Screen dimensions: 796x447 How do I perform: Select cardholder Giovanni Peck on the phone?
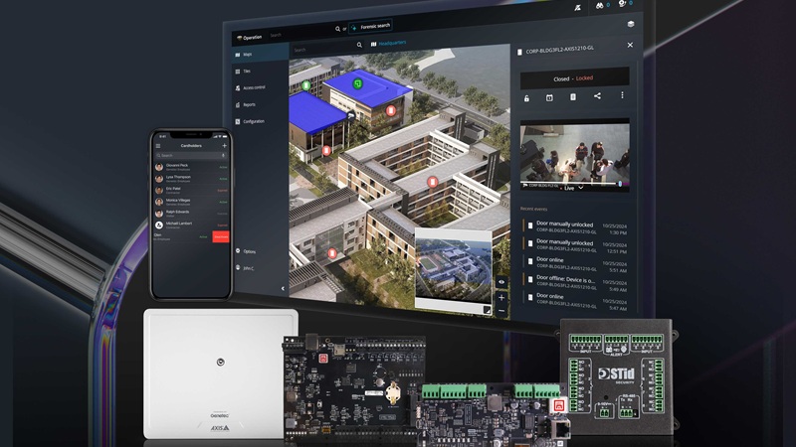point(191,167)
